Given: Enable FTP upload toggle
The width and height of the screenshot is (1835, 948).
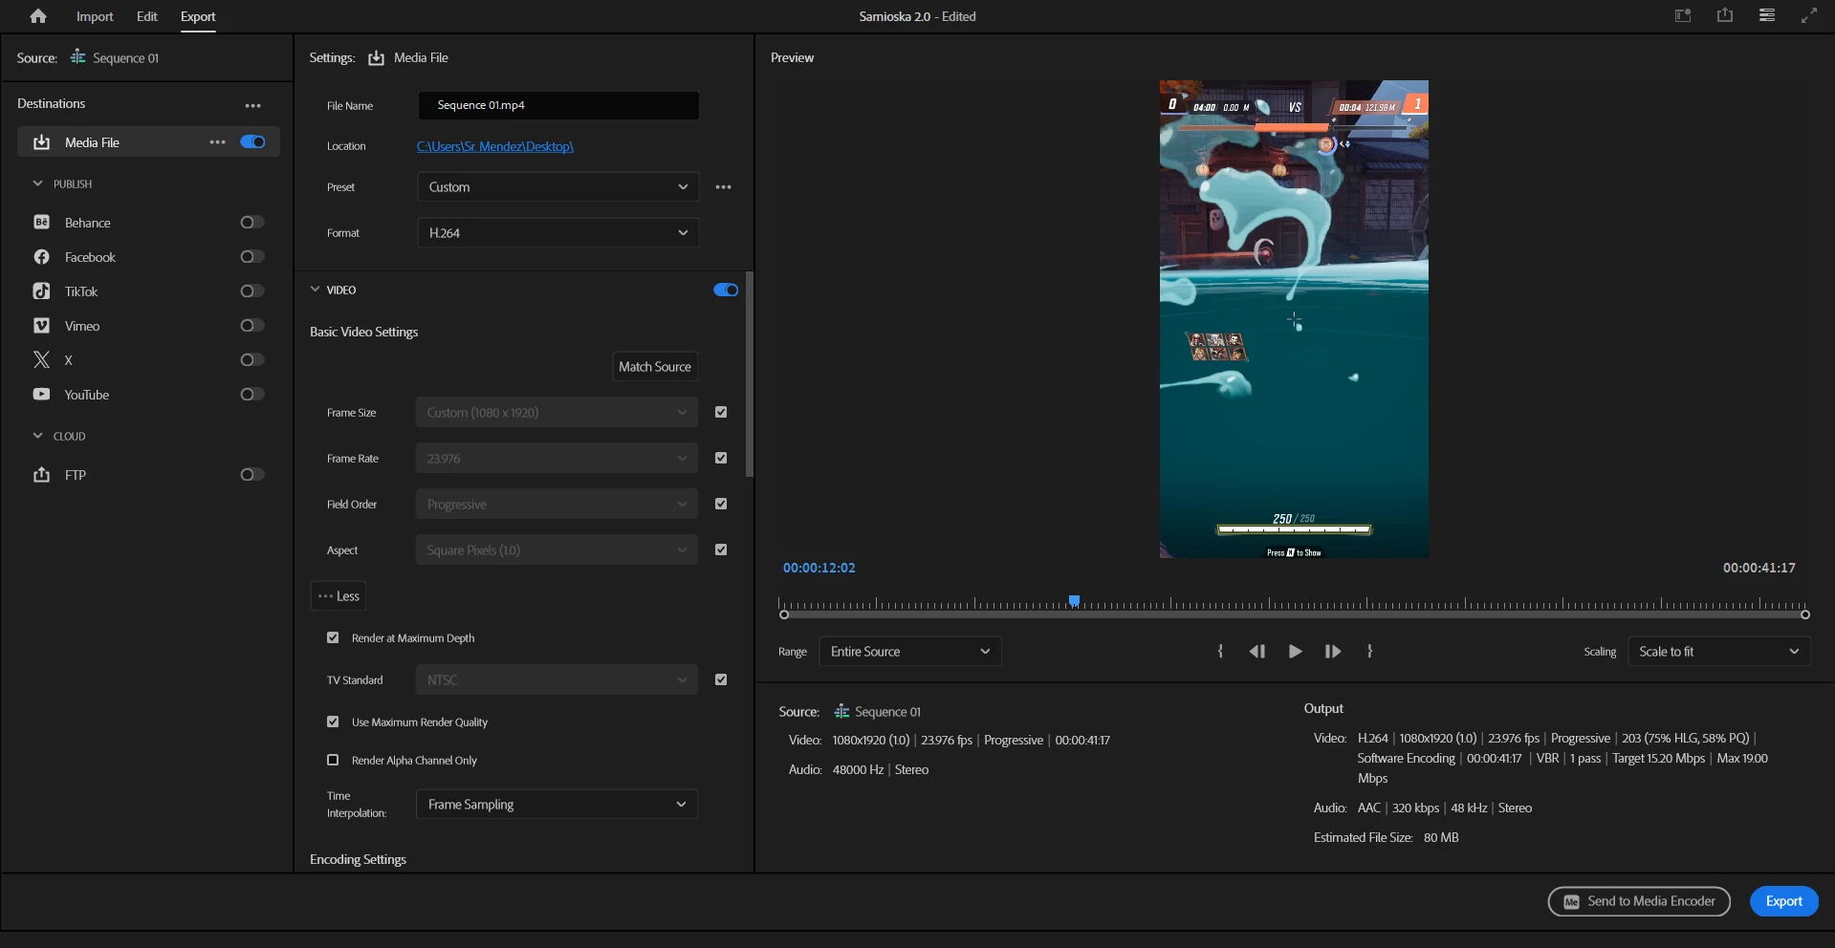Looking at the screenshot, I should tap(252, 475).
